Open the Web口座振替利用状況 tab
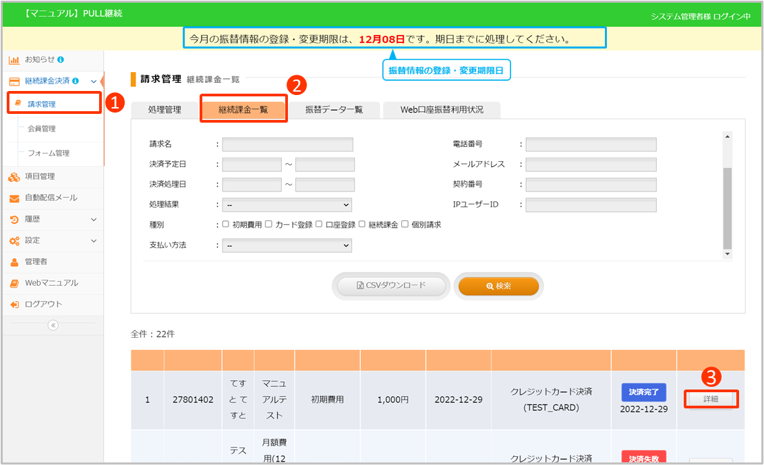This screenshot has height=465, width=764. click(x=442, y=110)
